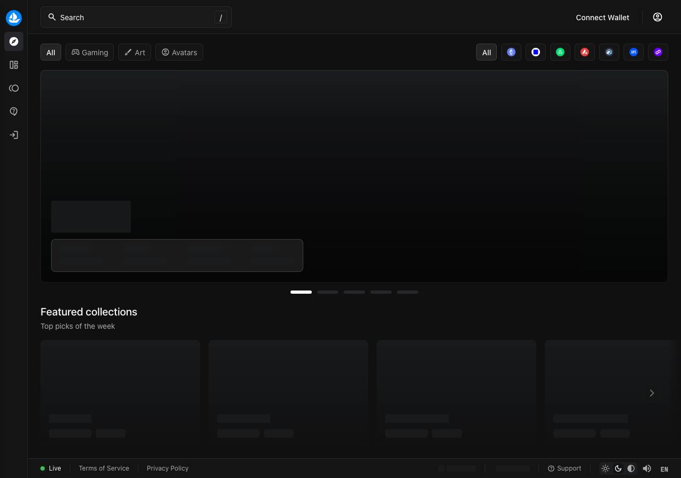681x478 pixels.
Task: Focus the Search input field
Action: click(136, 18)
